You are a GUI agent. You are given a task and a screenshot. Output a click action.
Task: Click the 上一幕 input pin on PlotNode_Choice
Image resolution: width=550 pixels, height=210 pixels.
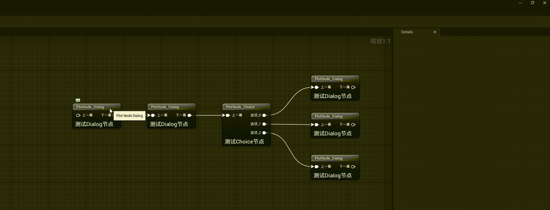pos(228,115)
